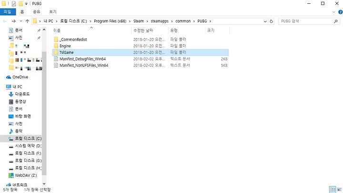Select the Engine folder icon

56,46
